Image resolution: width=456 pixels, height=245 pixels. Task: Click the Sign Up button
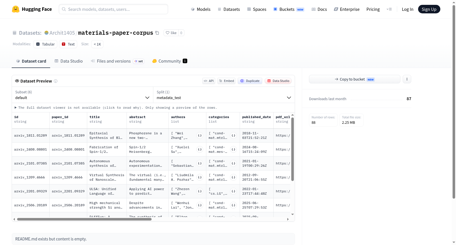(429, 9)
